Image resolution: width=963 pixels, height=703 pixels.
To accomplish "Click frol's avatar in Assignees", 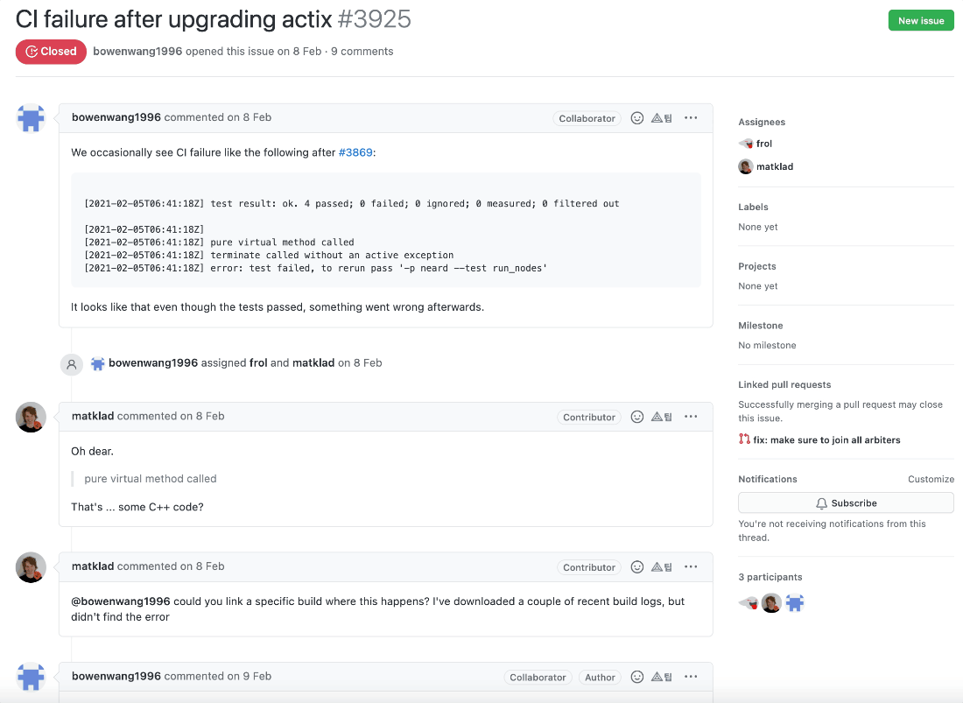I will pos(746,144).
